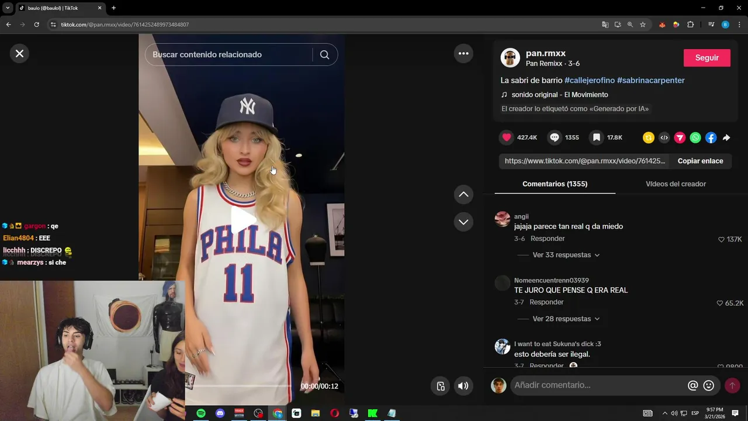Focus Buscar contenido relacionado search field

point(228,54)
